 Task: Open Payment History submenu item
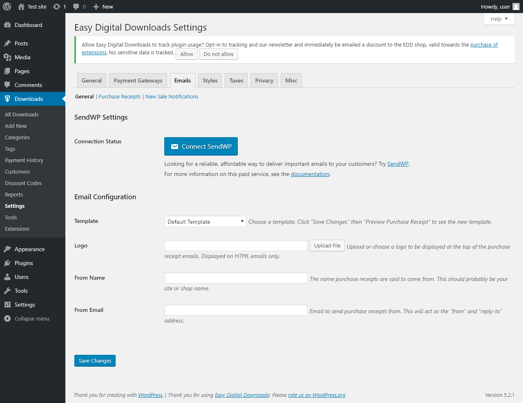pyautogui.click(x=24, y=160)
